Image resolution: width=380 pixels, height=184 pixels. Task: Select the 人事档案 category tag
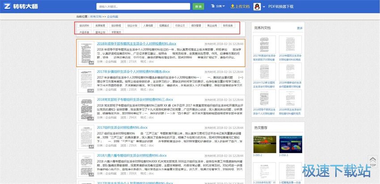coord(148,26)
